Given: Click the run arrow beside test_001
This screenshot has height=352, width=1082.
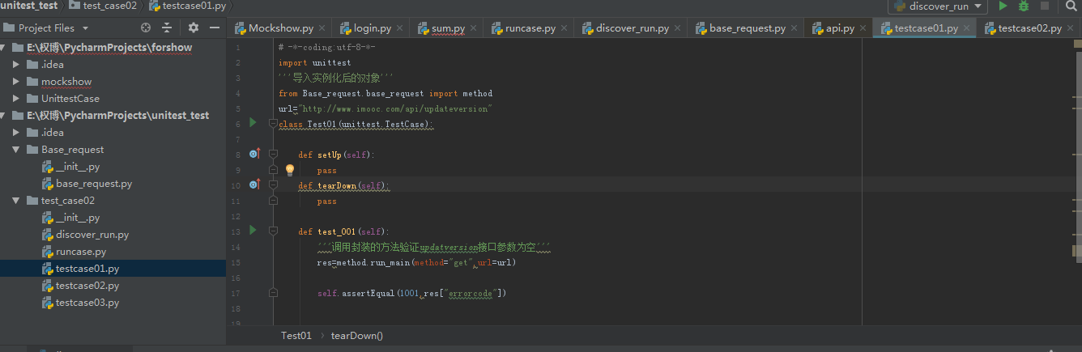Looking at the screenshot, I should [x=253, y=230].
